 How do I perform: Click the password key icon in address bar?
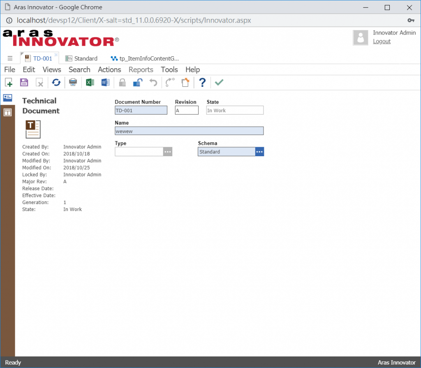(411, 21)
